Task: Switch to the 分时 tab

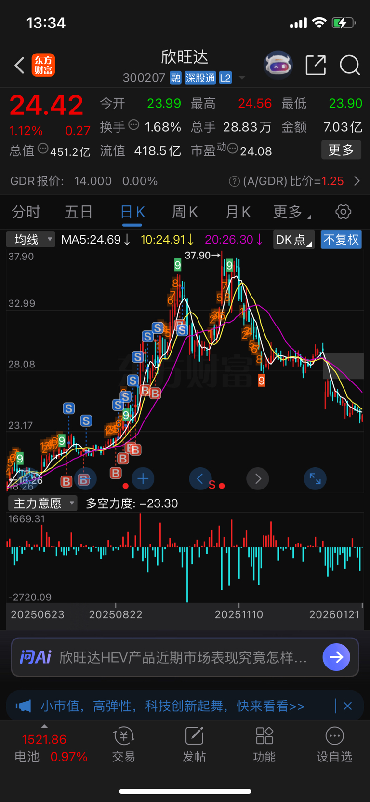Action: click(x=26, y=212)
